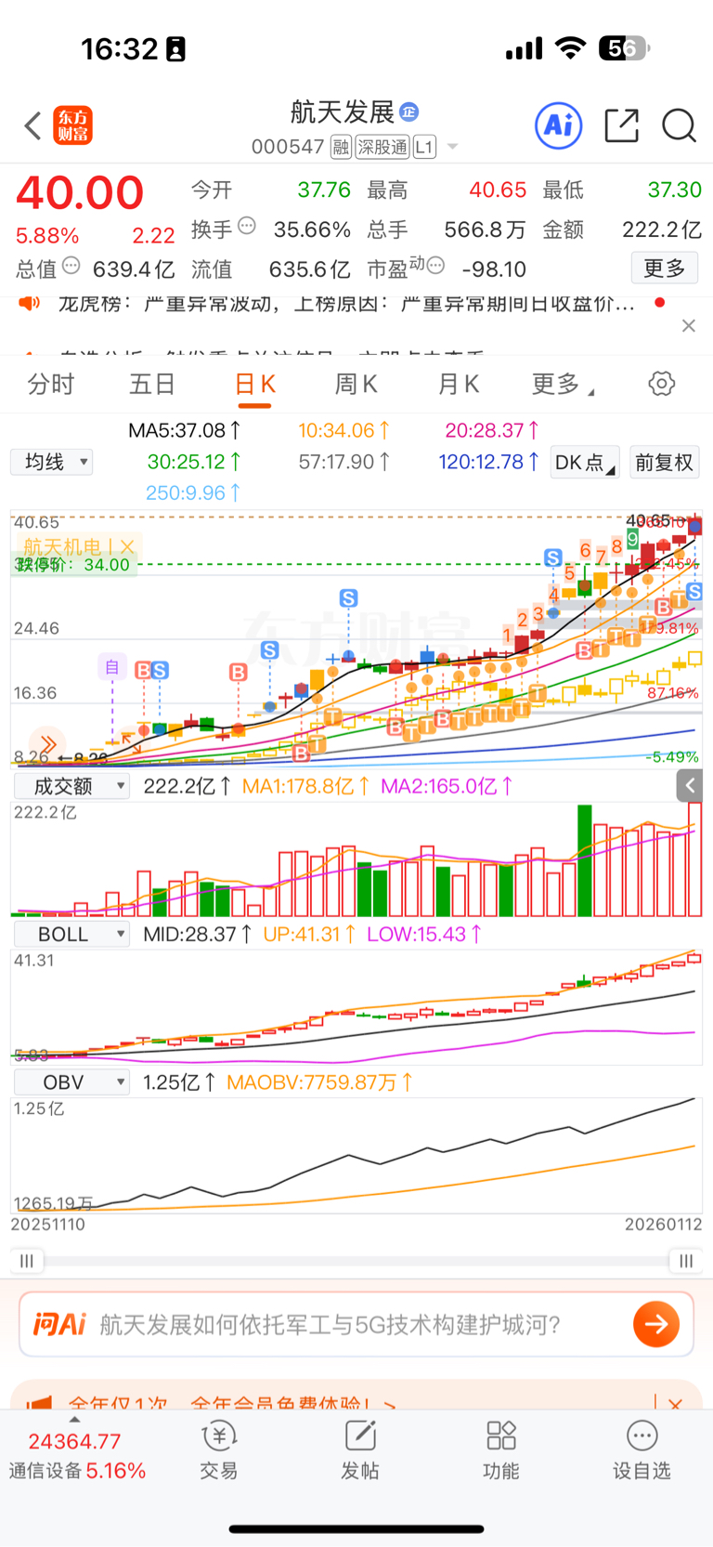Tap the Wi-Fi icon in status bar
713x1547 pixels.
pos(570,47)
